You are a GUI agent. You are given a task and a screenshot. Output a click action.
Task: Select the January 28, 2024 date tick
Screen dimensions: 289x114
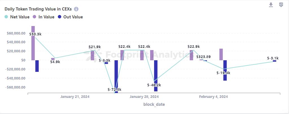coord(144,96)
